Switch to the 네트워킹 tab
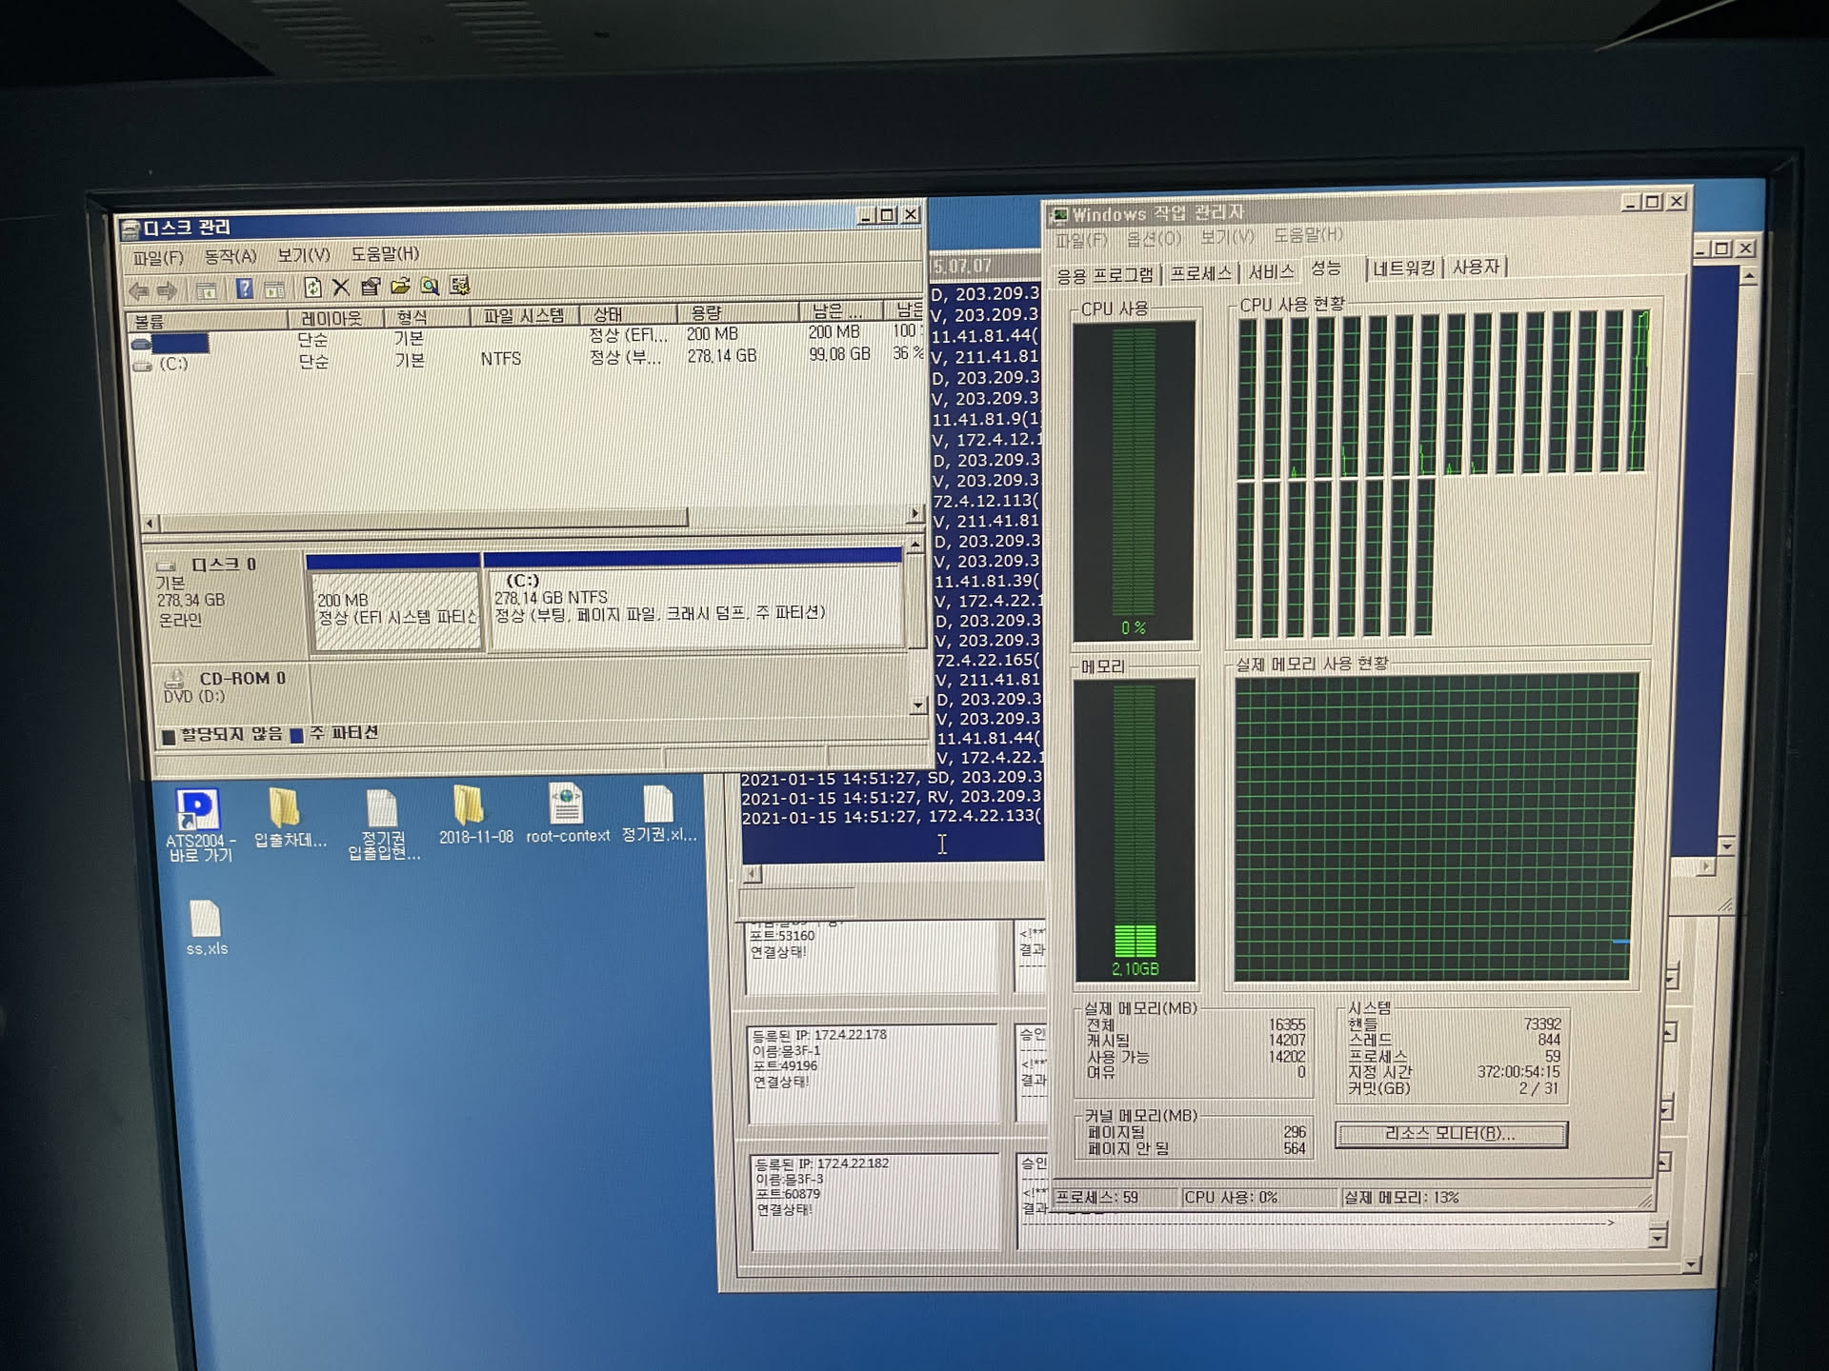Screen dimensions: 1829x1371 click(x=1402, y=268)
